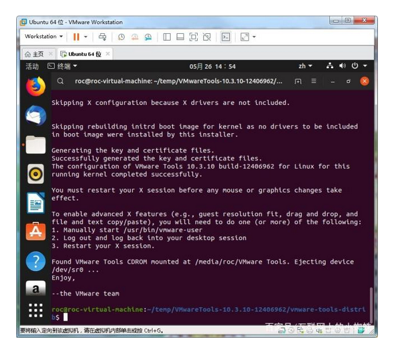Screen dimensions: 399x351
Task: Click '1. Manually start /usr/bin/vmware-user' line
Action: pos(127,230)
